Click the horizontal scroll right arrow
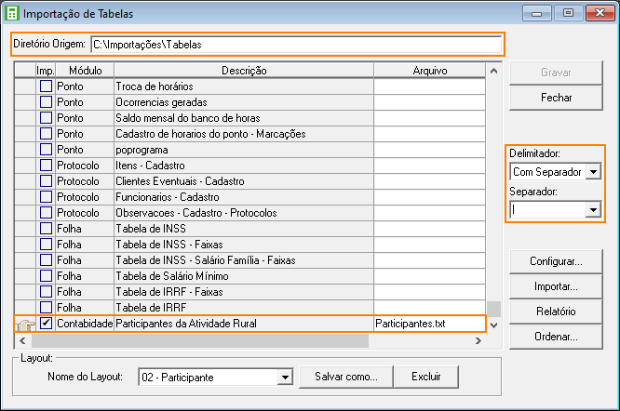The height and width of the screenshot is (411, 620). point(478,340)
